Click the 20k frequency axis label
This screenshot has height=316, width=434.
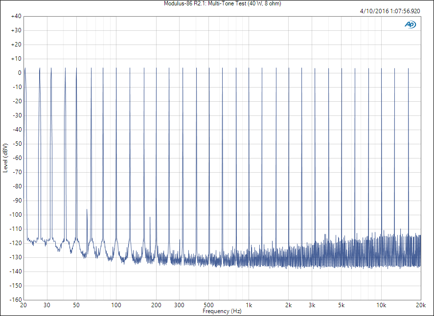(x=421, y=305)
